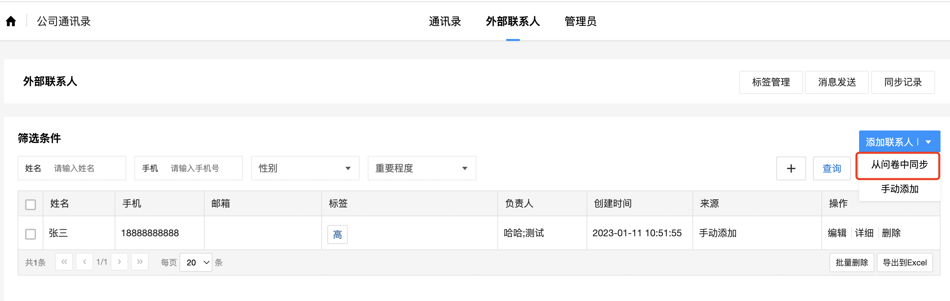Image resolution: width=950 pixels, height=301 pixels.
Task: Open 标签管理
Action: click(x=771, y=82)
